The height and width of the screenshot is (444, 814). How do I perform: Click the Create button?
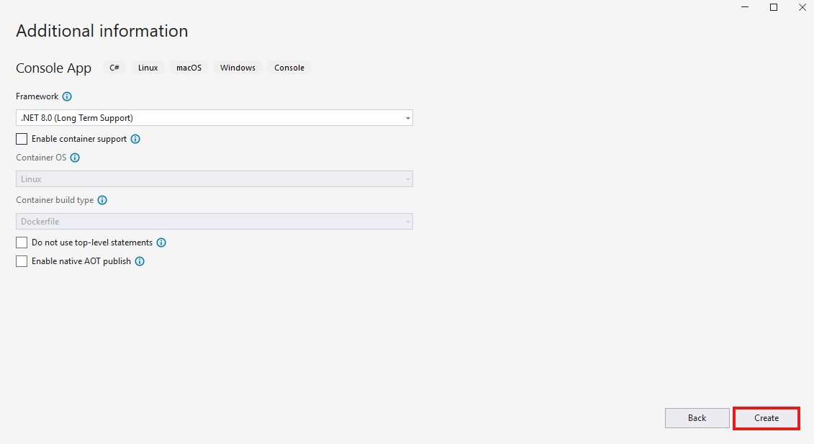[766, 418]
